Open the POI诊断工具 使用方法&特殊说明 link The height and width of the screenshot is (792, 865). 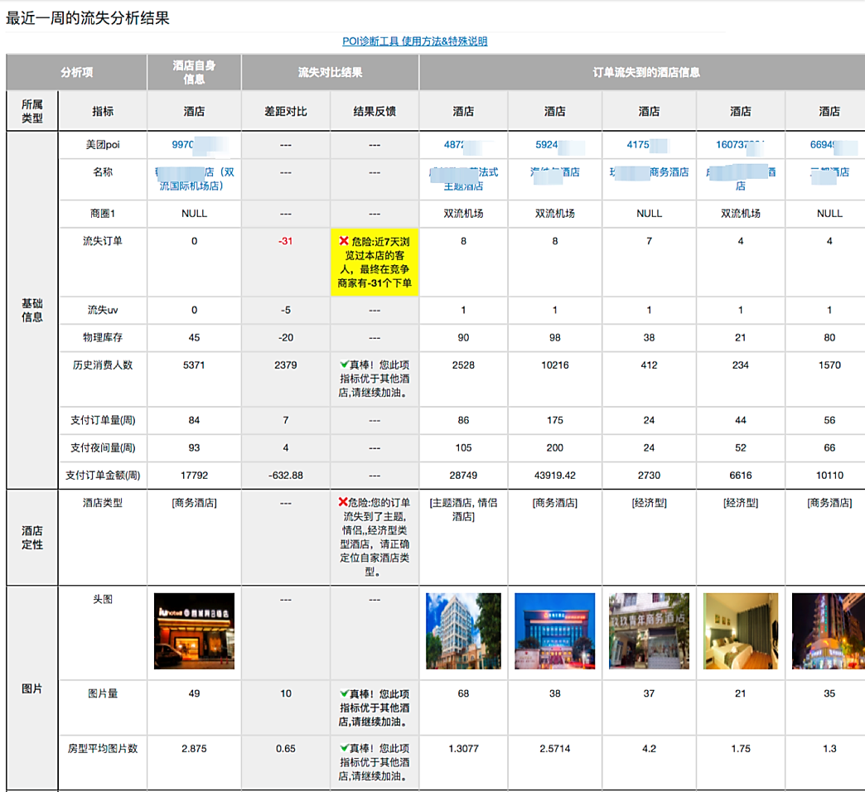point(415,41)
